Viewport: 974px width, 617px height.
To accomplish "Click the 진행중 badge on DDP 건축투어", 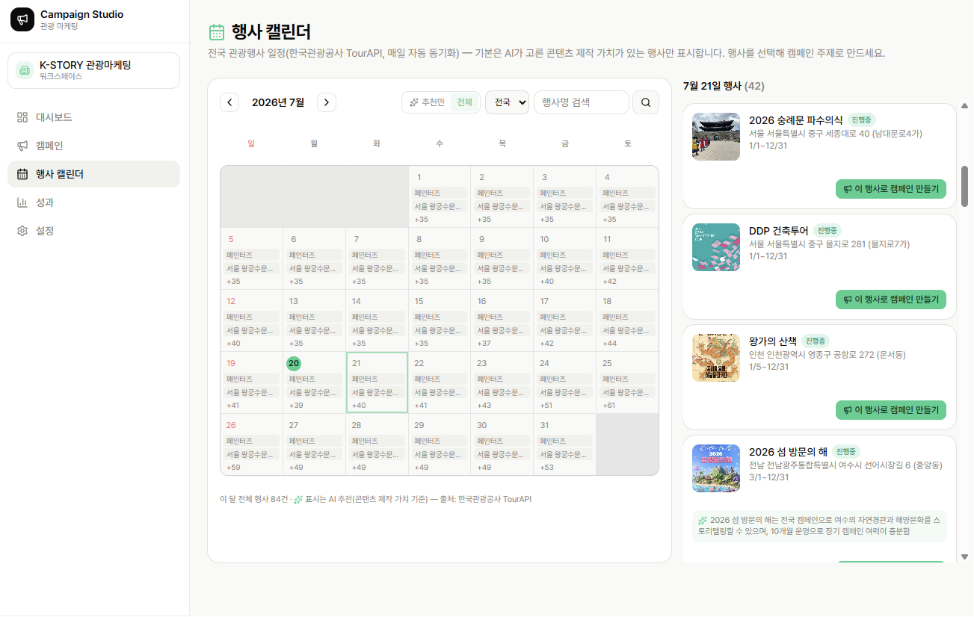I will (827, 231).
